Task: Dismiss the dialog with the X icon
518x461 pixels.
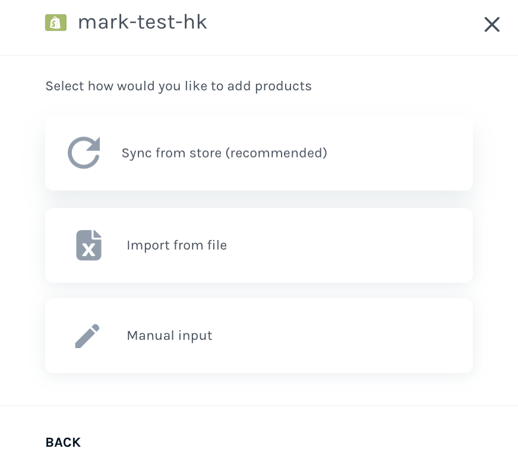Action: click(492, 24)
